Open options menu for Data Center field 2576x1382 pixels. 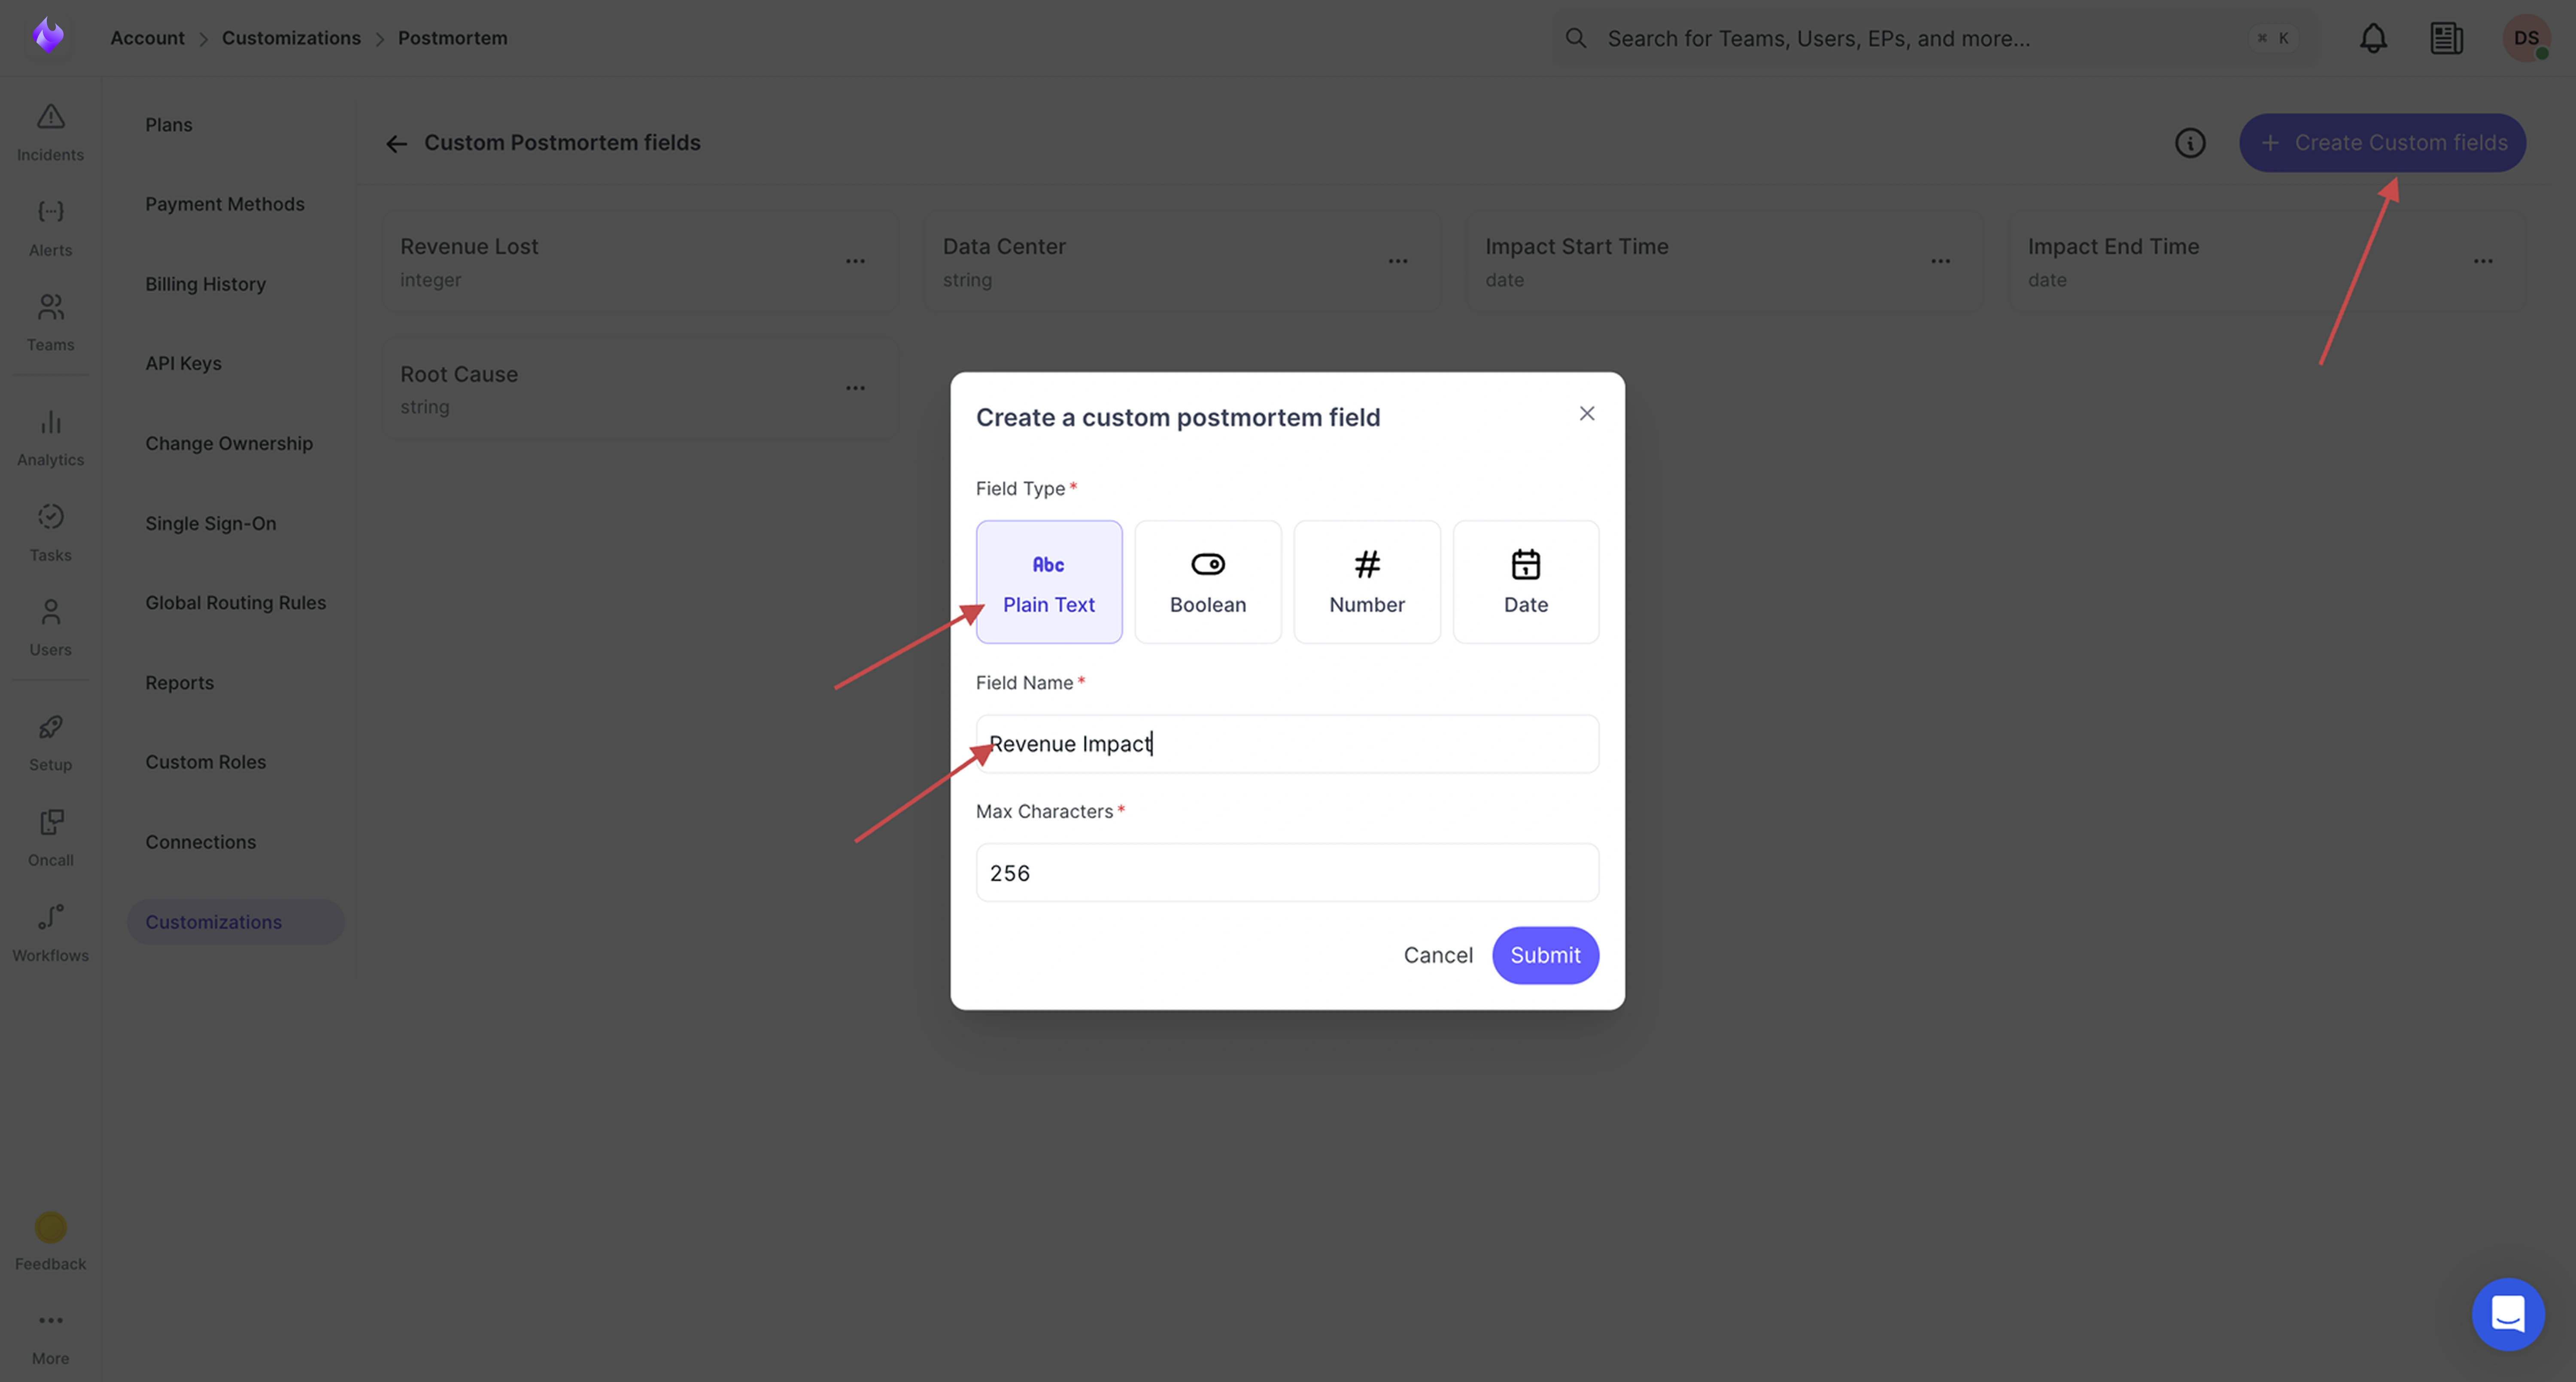coord(1397,261)
